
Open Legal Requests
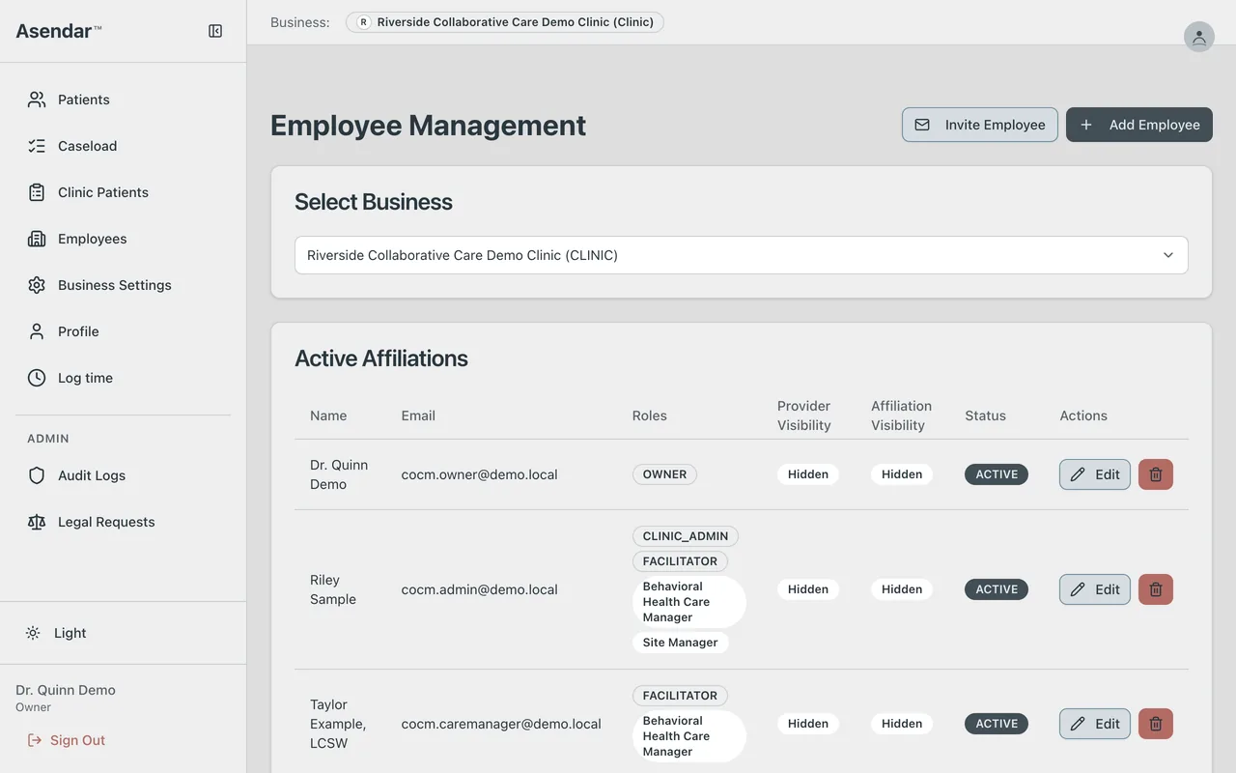123,522
